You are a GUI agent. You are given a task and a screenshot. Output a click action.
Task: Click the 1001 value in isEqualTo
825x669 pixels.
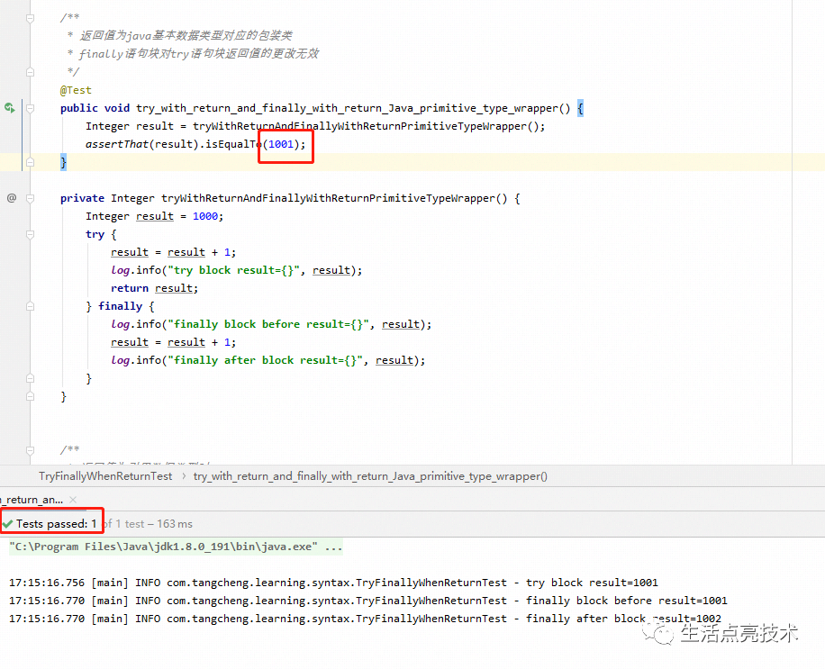pos(281,144)
